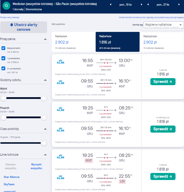Image resolution: width=184 pixels, height=192 pixels.
Task: Click Sprawdź for the 3 ofert(y) 1 818 zł offer
Action: (x=163, y=129)
